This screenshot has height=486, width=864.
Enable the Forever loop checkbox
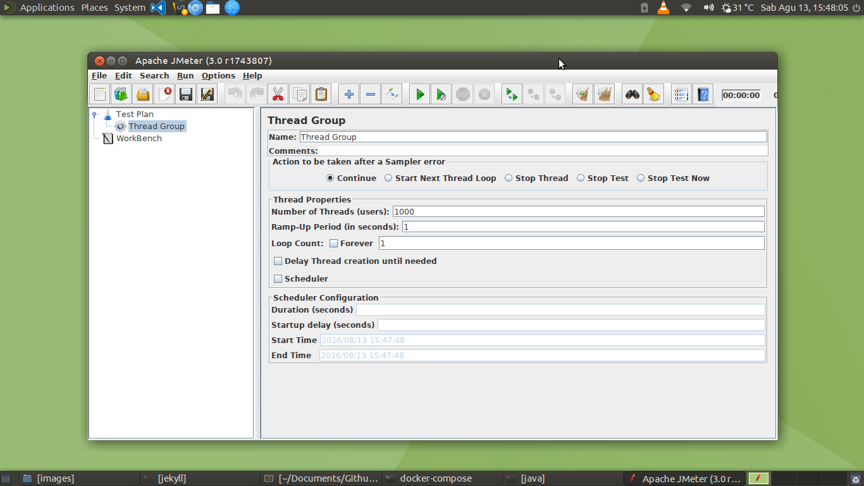(333, 244)
